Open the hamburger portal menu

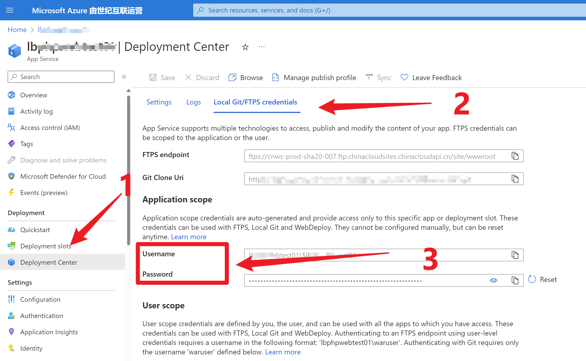(10, 10)
